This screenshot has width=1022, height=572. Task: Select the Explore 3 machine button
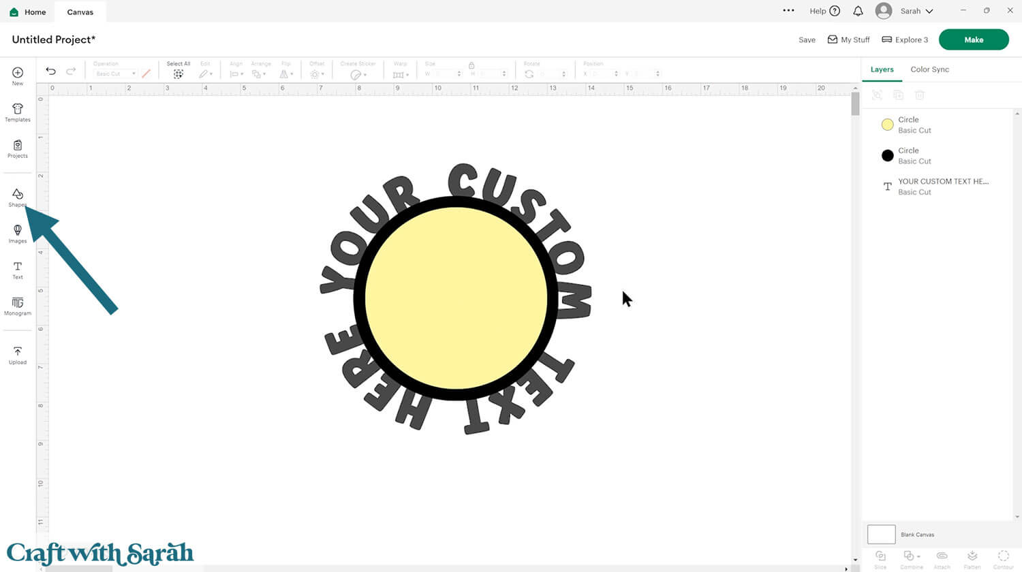click(x=905, y=39)
